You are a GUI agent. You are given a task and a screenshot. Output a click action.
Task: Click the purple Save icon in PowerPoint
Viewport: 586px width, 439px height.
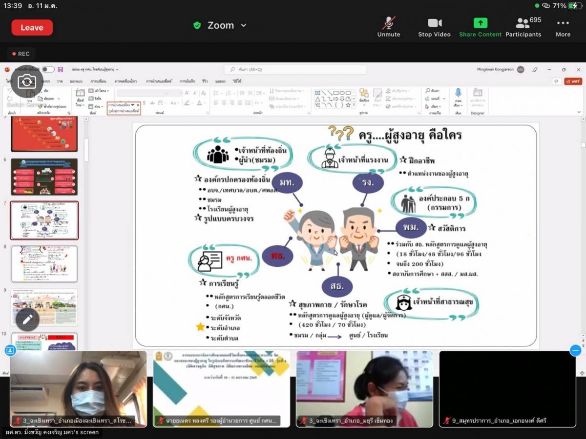click(61, 69)
